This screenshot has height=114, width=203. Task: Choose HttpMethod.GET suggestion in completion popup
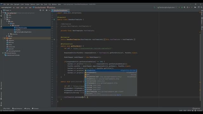click(111, 77)
